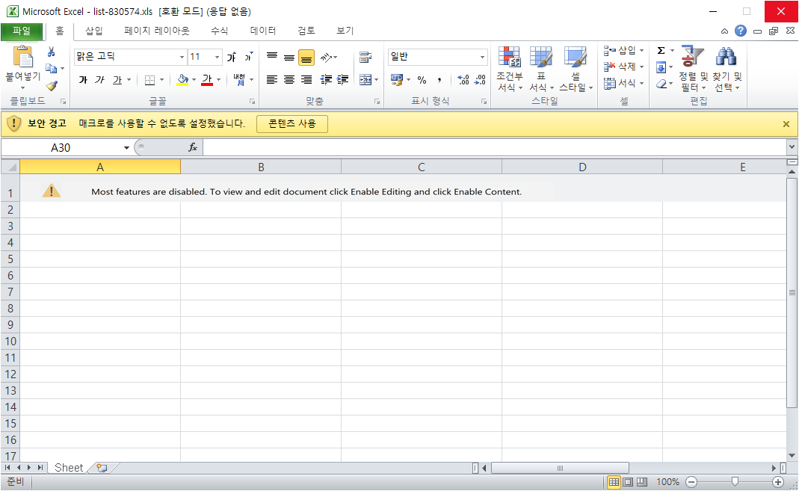Click the zoom slider handle

(x=735, y=482)
